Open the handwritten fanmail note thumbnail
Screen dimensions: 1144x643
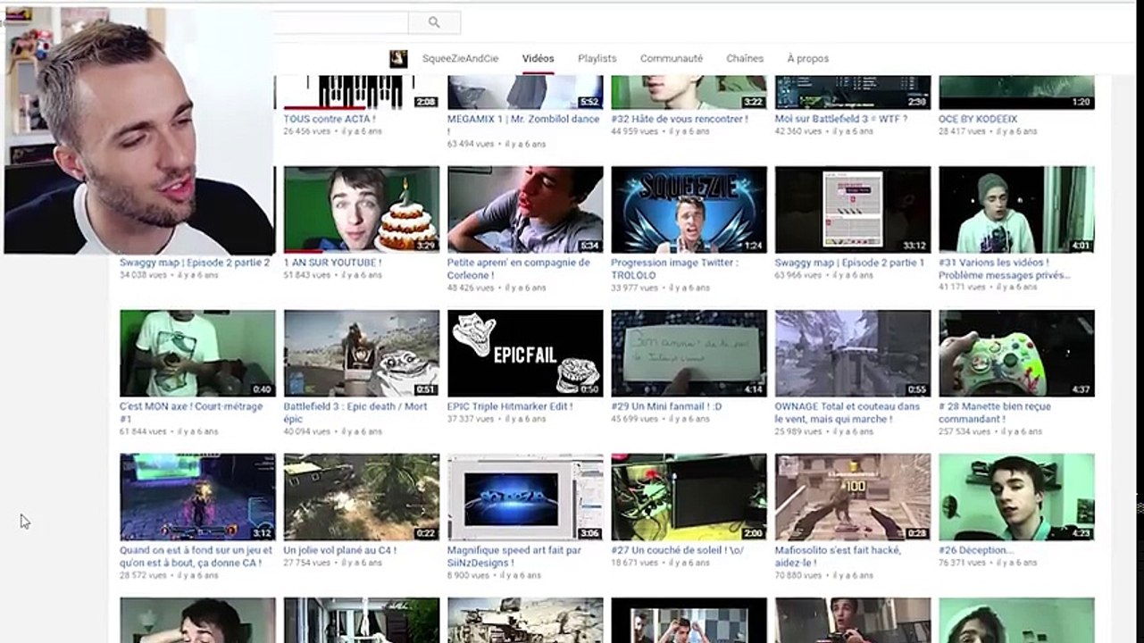click(x=689, y=353)
